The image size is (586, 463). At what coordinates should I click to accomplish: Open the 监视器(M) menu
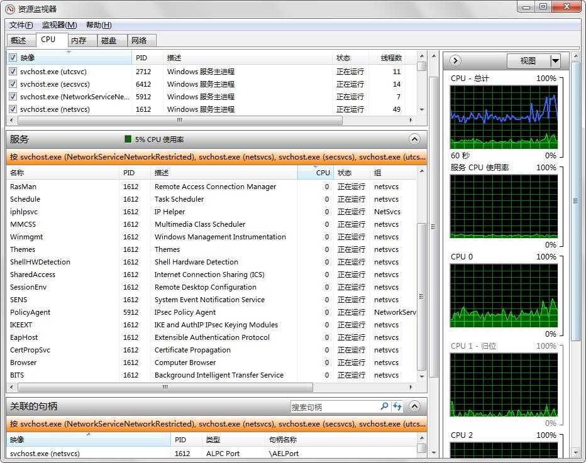click(59, 25)
